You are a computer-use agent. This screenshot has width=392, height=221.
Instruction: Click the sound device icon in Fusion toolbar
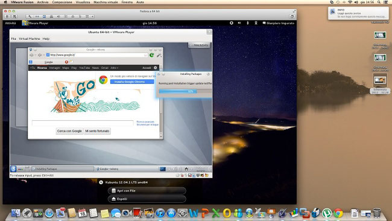[58, 16]
